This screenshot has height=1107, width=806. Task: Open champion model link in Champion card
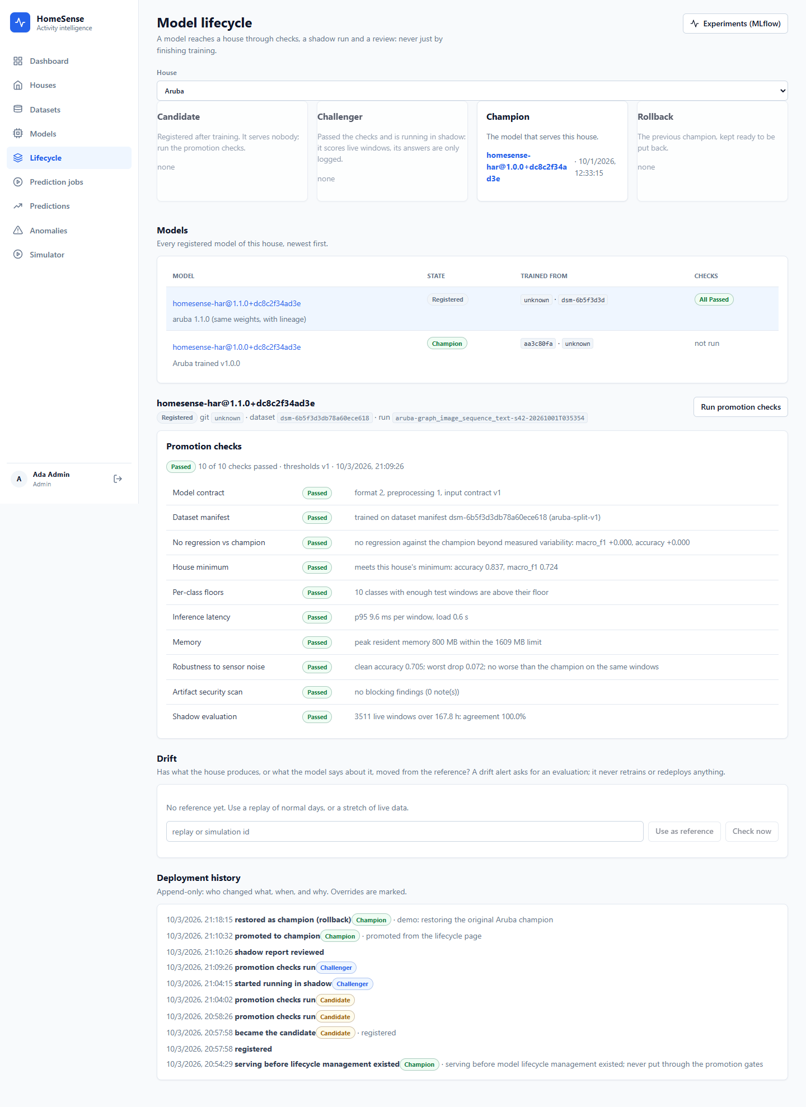pos(526,167)
